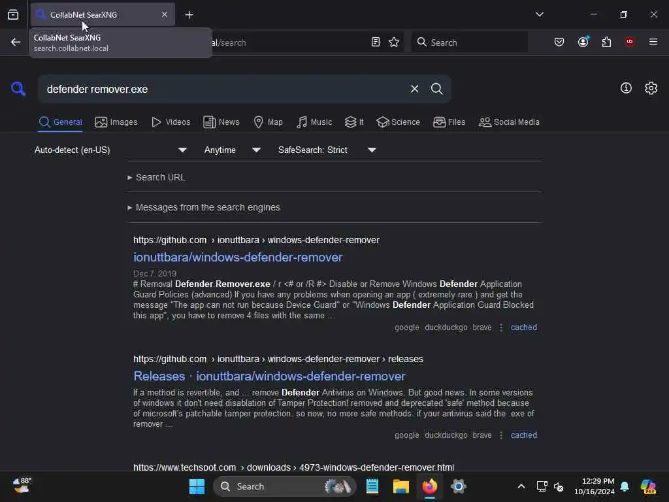The height and width of the screenshot is (502, 669).
Task: Open File Explorer from the taskbar
Action: (x=400, y=486)
